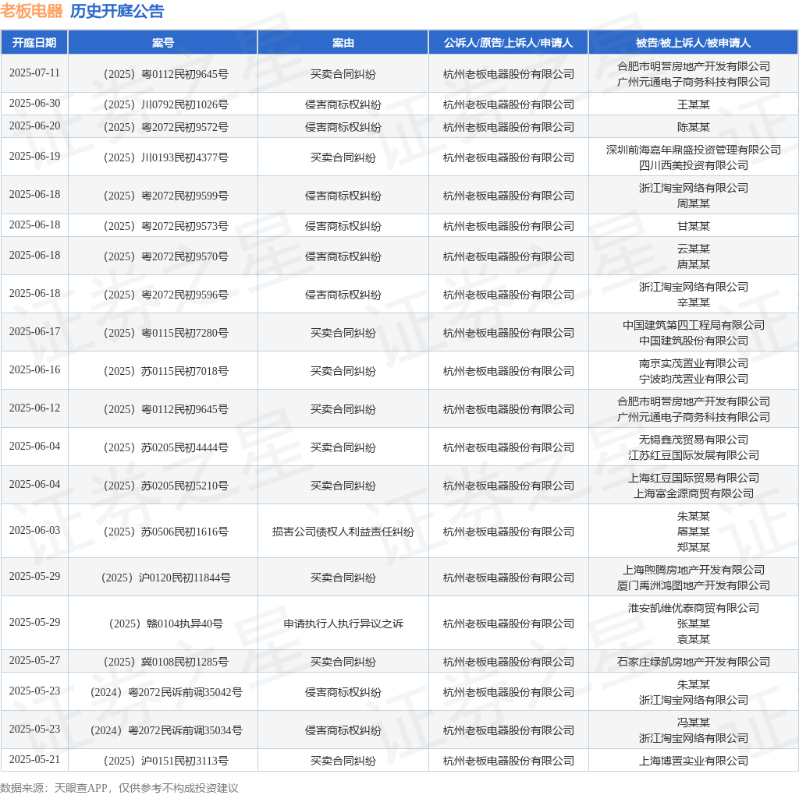The height and width of the screenshot is (795, 799).
Task: Click defendant 袁某某
Action: point(694,639)
